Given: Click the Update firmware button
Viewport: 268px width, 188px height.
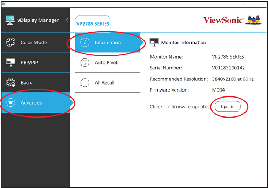Looking at the screenshot, I should coord(228,107).
